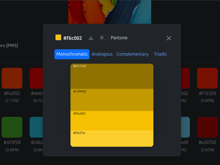Close the color harmony dialog
This screenshot has height=165, width=220.
click(169, 38)
